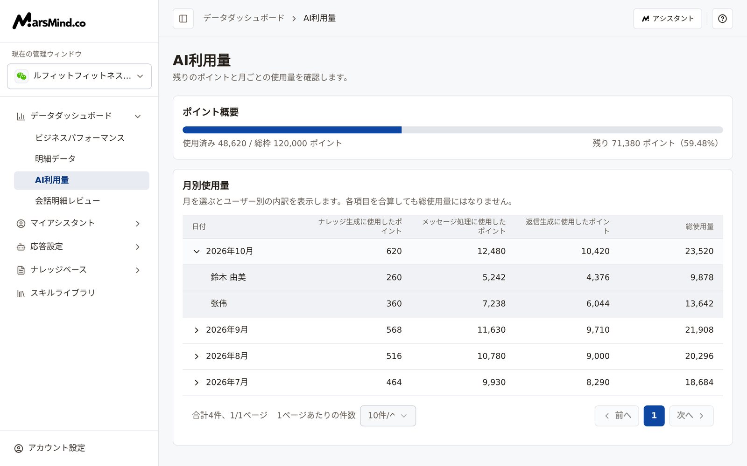Click the 张伟 row name
The height and width of the screenshot is (466, 747).
click(219, 303)
